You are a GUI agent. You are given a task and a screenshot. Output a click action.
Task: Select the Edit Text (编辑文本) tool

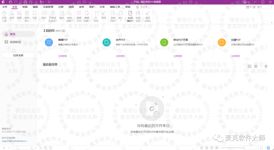point(79,16)
